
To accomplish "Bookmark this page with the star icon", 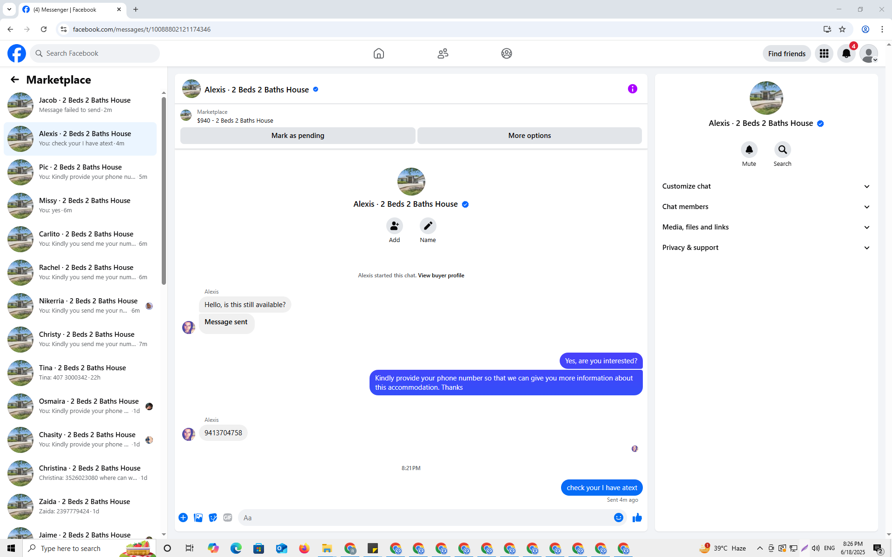I will click(x=842, y=29).
